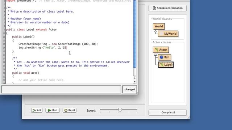Click the editor scrollbar up arrow
The width and height of the screenshot is (232, 130).
pos(134,78)
